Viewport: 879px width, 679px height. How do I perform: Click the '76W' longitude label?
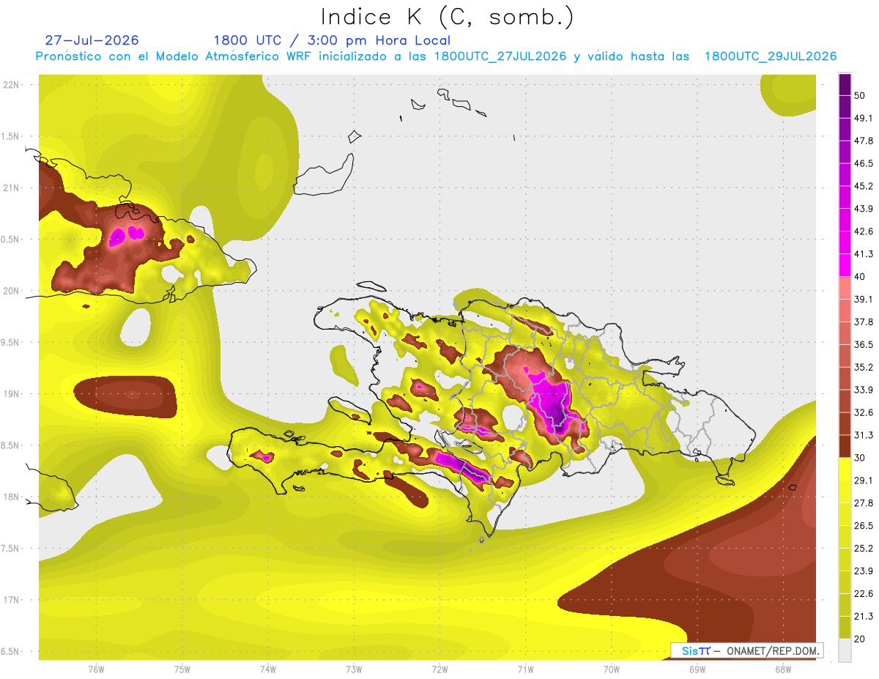click(x=96, y=669)
